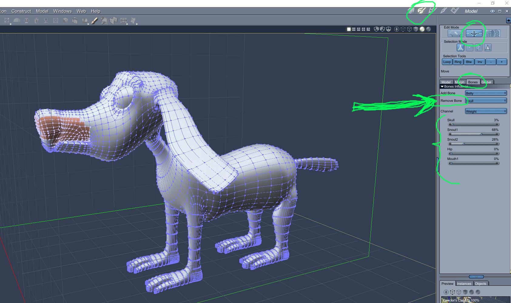Open the Channel dropdown set to Weight
This screenshot has height=303, width=511.
pyautogui.click(x=486, y=111)
